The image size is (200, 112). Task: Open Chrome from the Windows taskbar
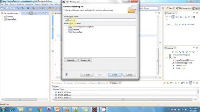(x=40, y=109)
